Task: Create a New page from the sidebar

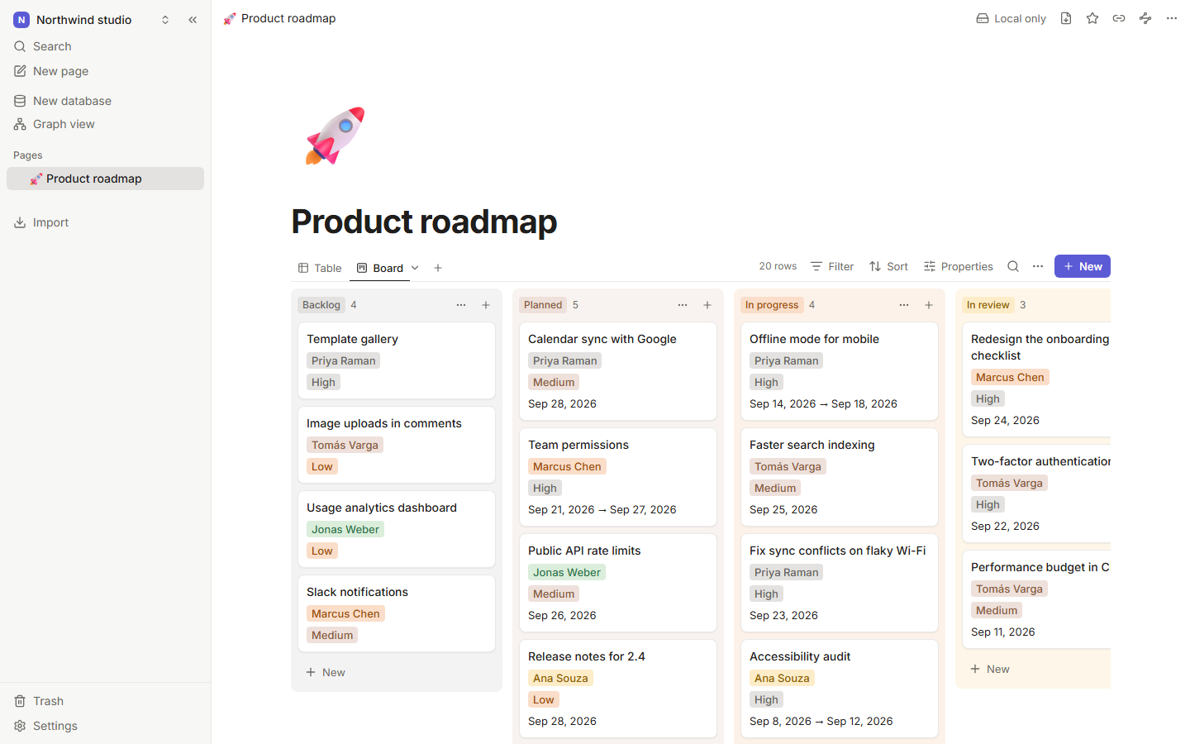Action: pos(105,71)
